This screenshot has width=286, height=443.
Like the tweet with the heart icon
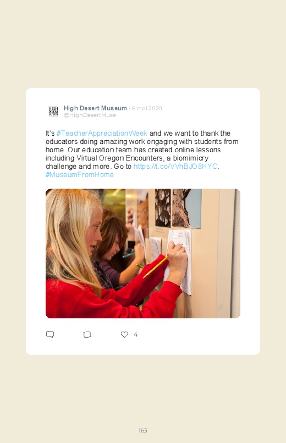click(x=124, y=334)
